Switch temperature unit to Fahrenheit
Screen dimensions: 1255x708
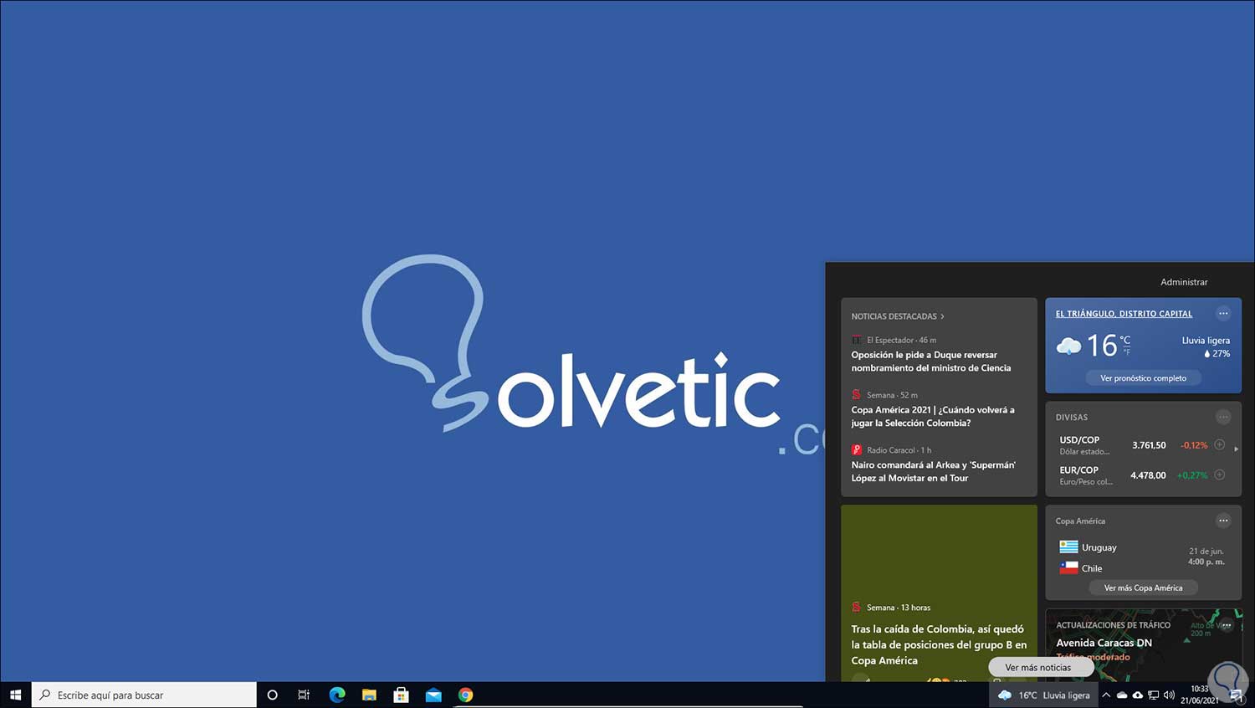coord(1126,352)
